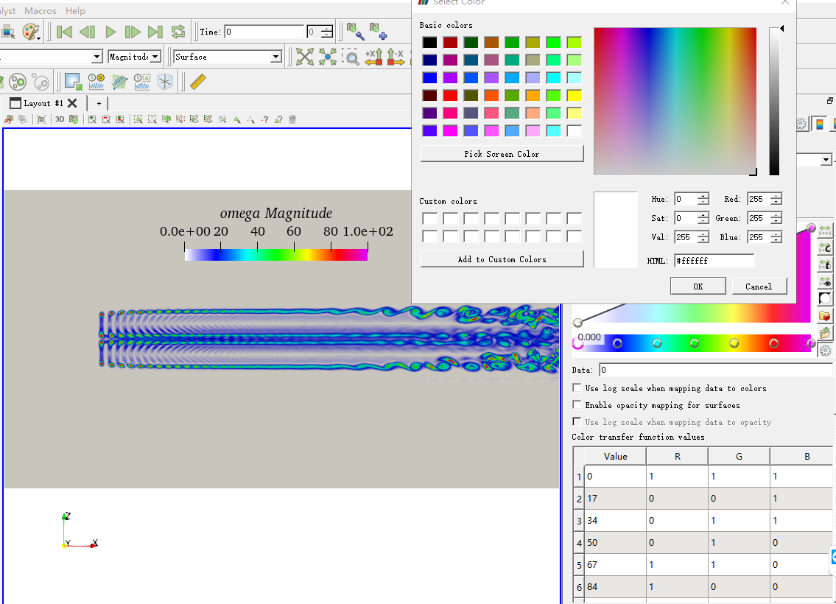Image resolution: width=836 pixels, height=604 pixels.
Task: Enable log scale when mapping data to colors
Action: tap(577, 388)
